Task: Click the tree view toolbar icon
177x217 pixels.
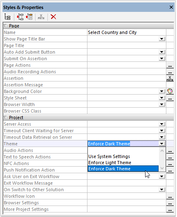Action: click(7, 17)
